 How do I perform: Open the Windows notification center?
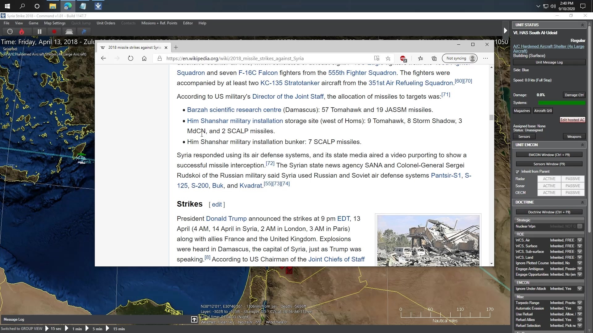[583, 6]
